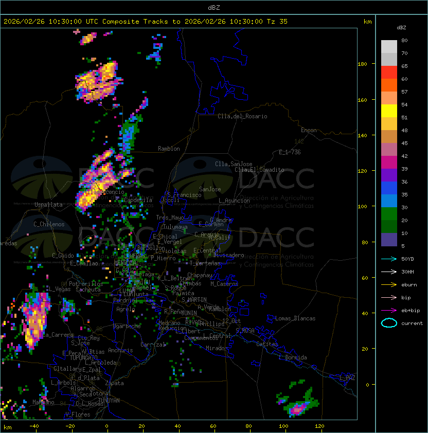Image resolution: width=428 pixels, height=433 pixels.
Task: Click the '57' value on color scale
Action: [404, 92]
